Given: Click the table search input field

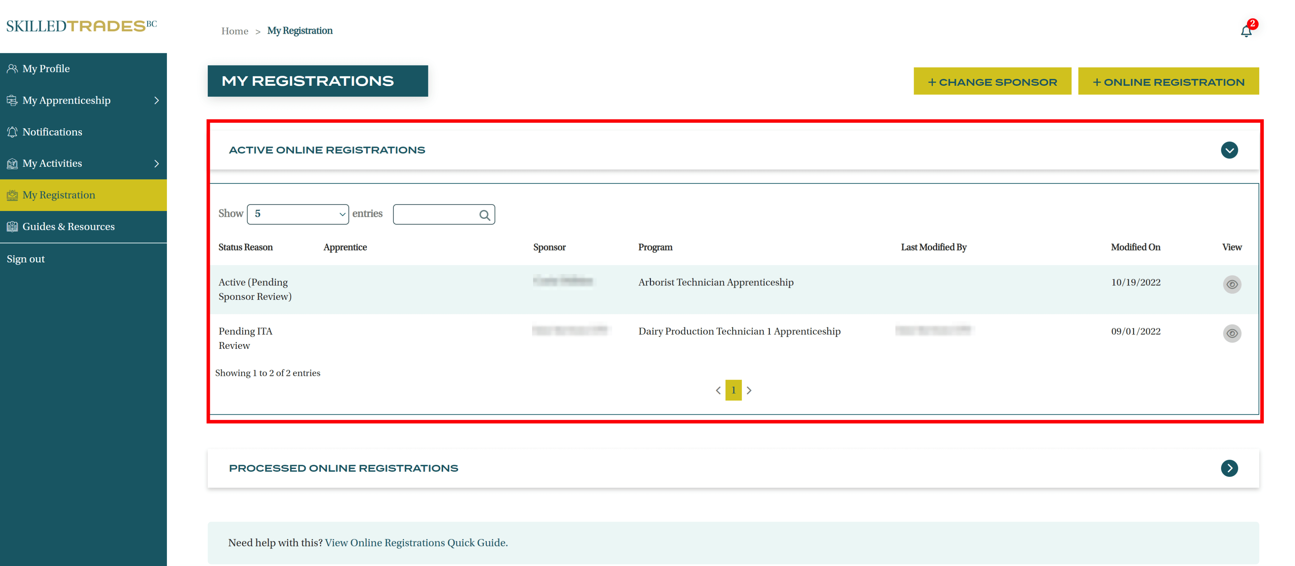Looking at the screenshot, I should (435, 214).
